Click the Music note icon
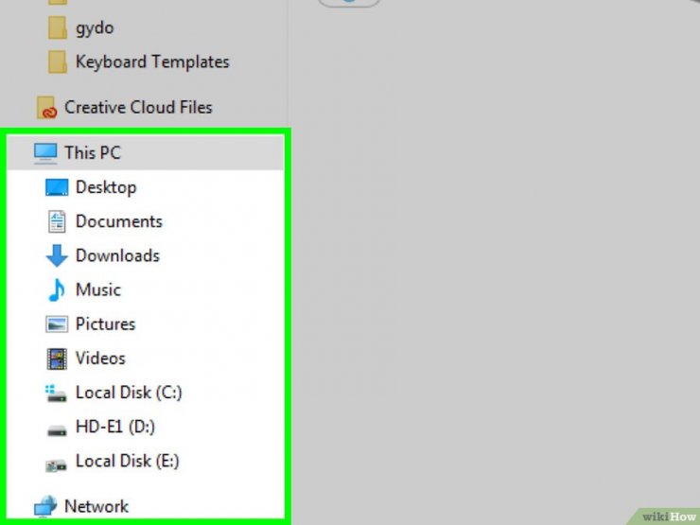 (x=57, y=289)
